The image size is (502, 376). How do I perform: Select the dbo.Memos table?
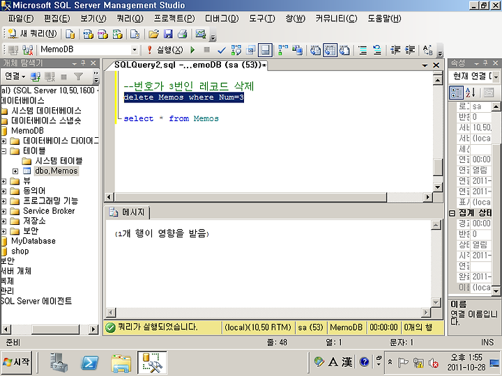pyautogui.click(x=56, y=171)
